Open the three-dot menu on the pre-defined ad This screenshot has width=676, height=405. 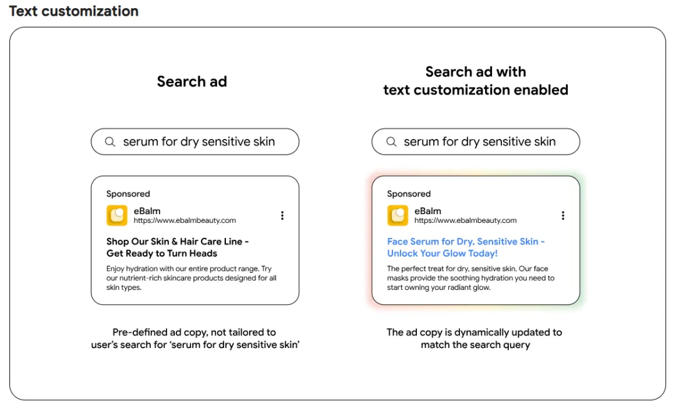click(x=282, y=215)
